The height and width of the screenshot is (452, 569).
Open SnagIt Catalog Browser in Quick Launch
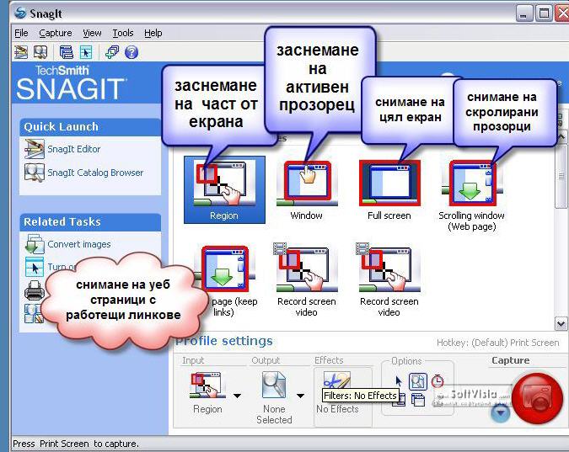83,173
